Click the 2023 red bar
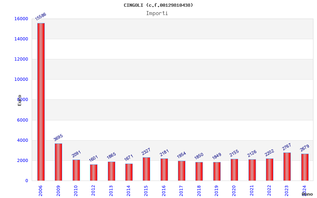 tap(287, 167)
